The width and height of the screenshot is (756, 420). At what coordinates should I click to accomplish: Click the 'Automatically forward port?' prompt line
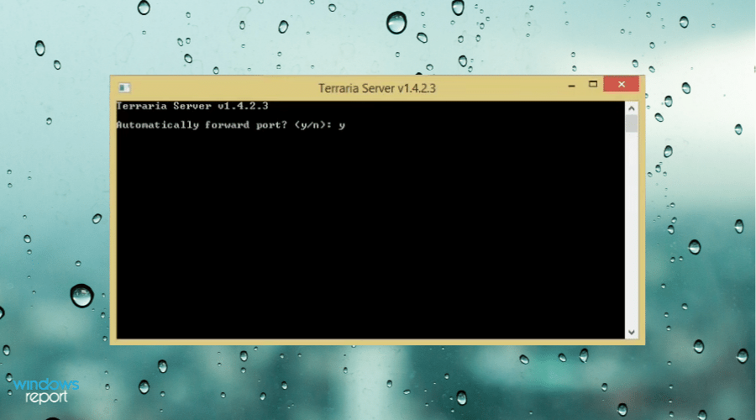click(230, 125)
